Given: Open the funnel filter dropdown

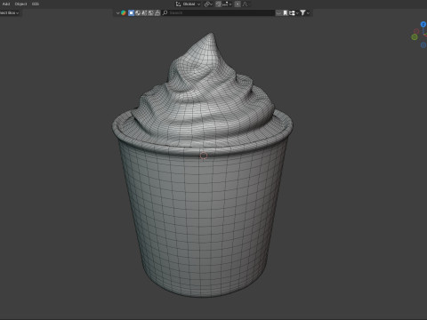Looking at the screenshot, I should tap(304, 12).
